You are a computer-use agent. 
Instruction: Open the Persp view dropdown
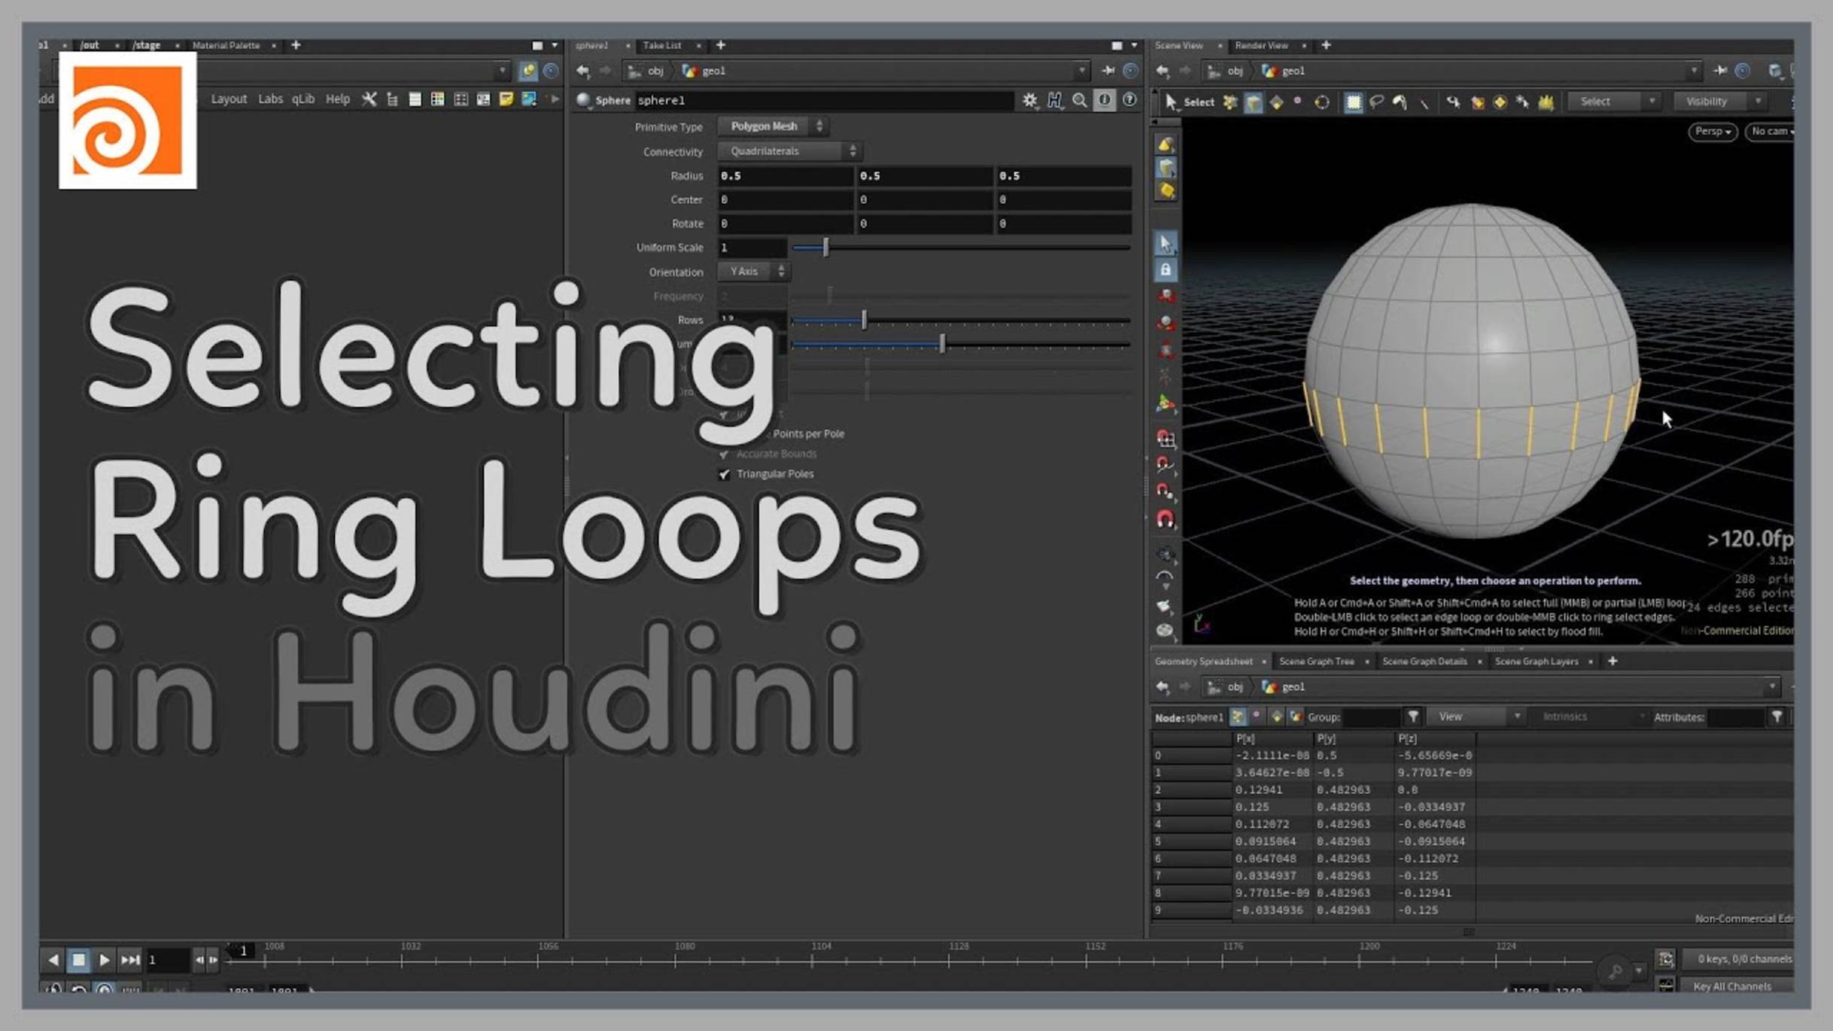(x=1712, y=132)
